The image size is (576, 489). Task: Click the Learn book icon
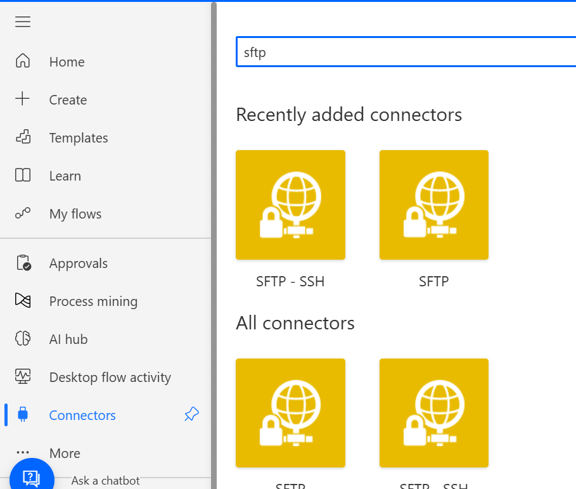point(23,175)
